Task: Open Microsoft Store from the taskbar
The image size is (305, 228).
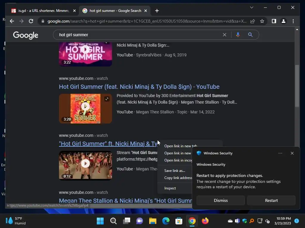Action: point(179,221)
